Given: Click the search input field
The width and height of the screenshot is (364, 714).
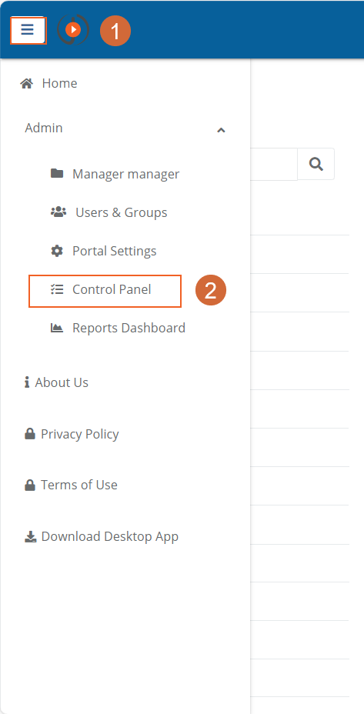Looking at the screenshot, I should click(274, 164).
